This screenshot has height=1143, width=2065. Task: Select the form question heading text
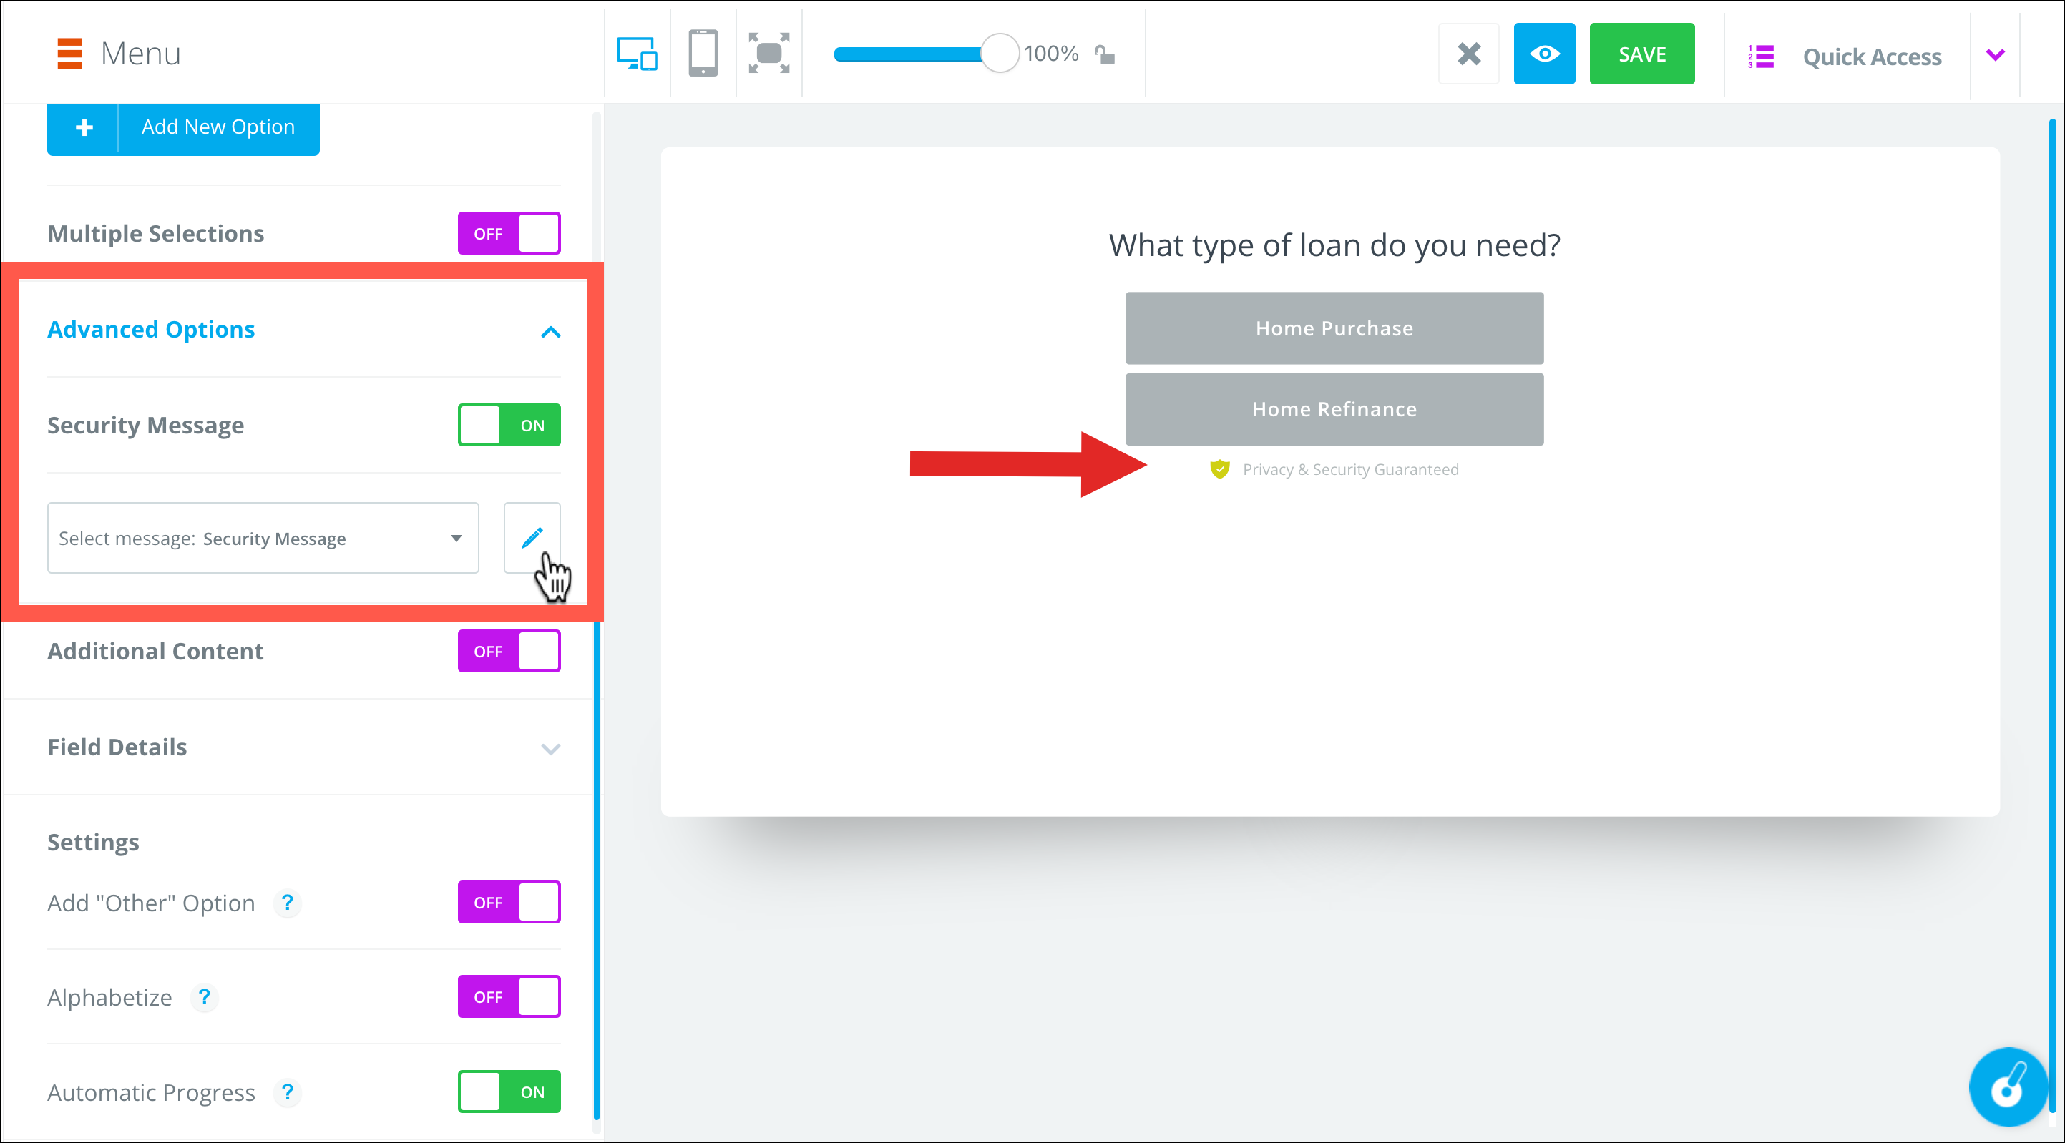pyautogui.click(x=1334, y=245)
